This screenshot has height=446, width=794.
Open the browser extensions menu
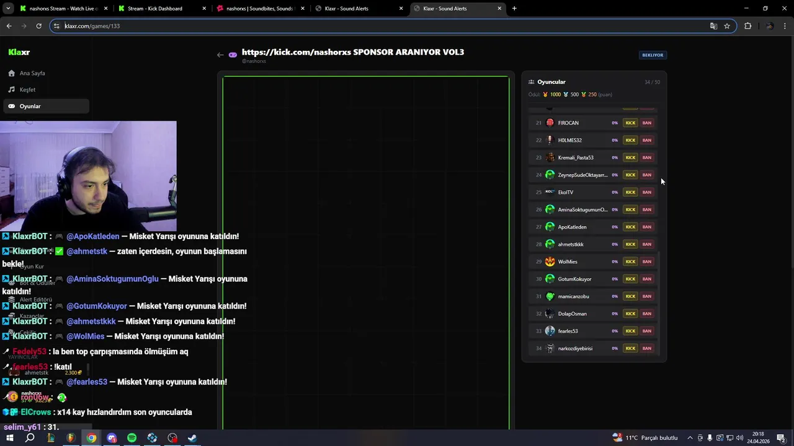tap(747, 26)
